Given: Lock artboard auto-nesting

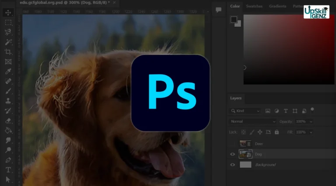Looking at the screenshot, I should point(268,132).
